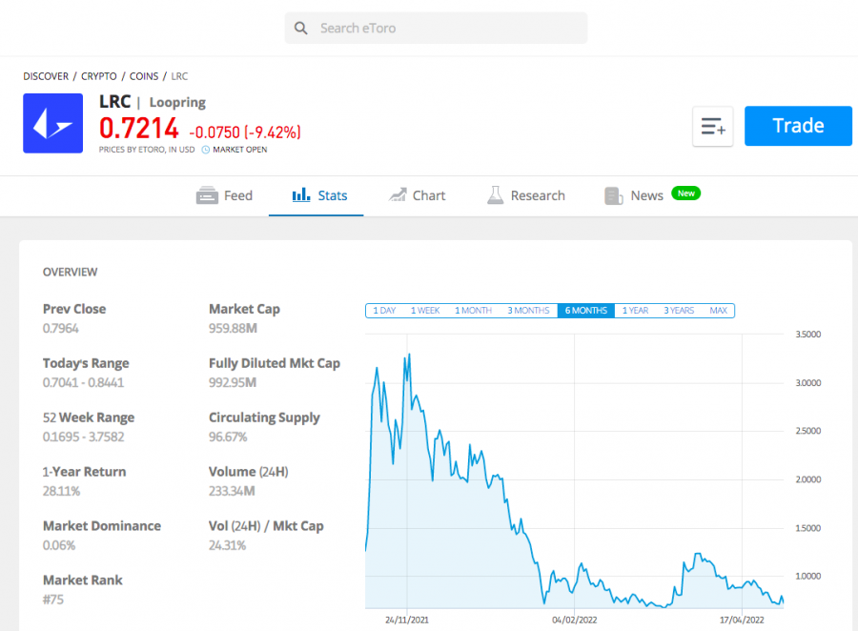The height and width of the screenshot is (631, 858).
Task: Open the Loopring LRC logo
Action: tap(53, 123)
